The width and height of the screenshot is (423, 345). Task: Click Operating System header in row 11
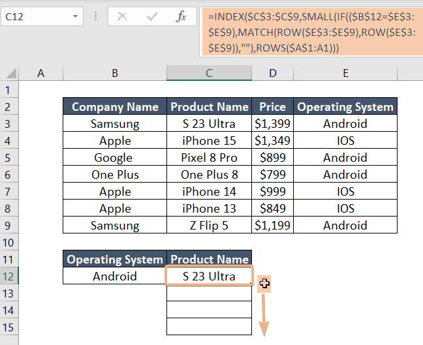coord(115,259)
